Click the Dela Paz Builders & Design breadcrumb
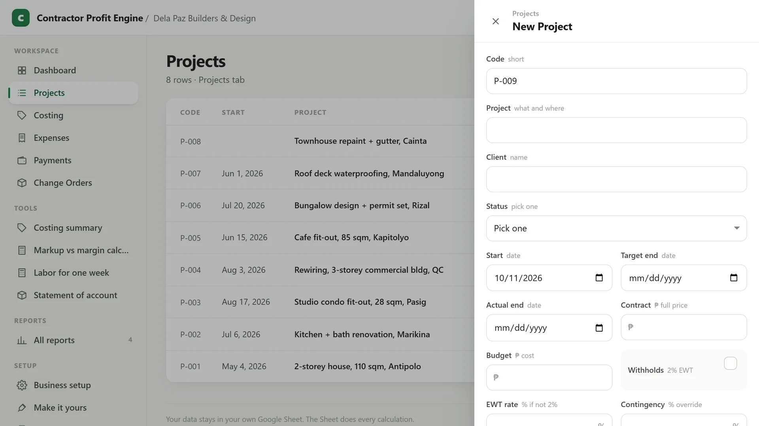The height and width of the screenshot is (426, 759). point(204,19)
